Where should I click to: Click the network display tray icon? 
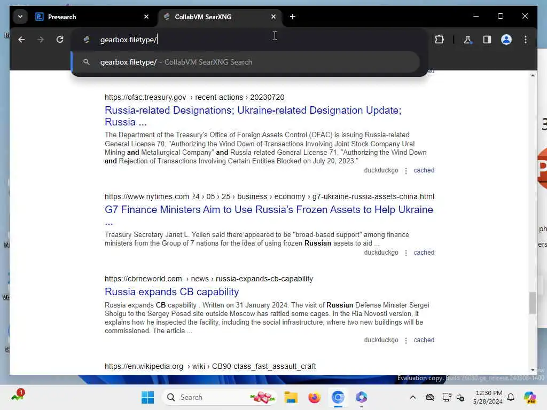[x=447, y=397]
